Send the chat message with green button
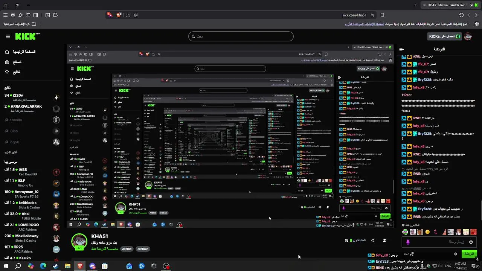Screen dimensions: 482x271 469,254
